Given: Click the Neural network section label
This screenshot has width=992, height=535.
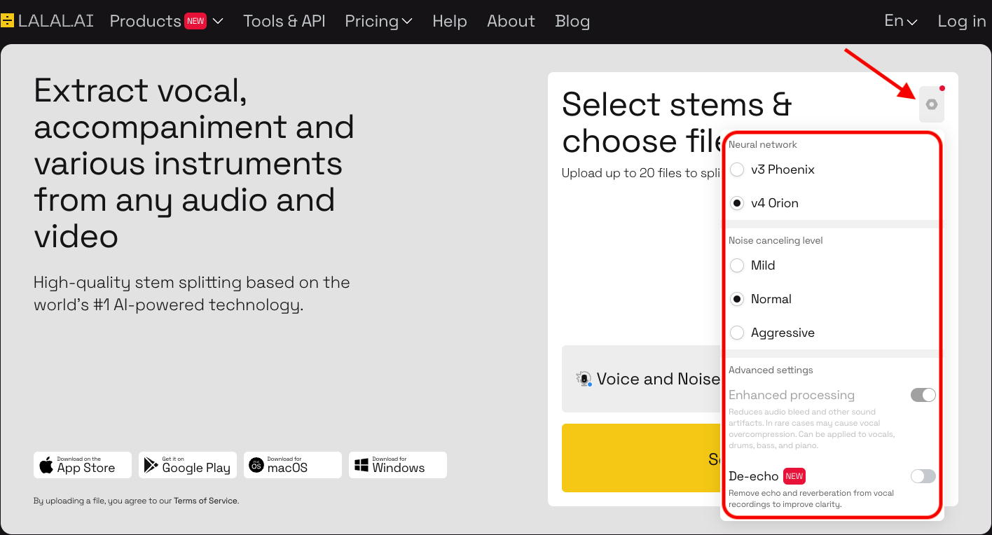Looking at the screenshot, I should tap(763, 144).
